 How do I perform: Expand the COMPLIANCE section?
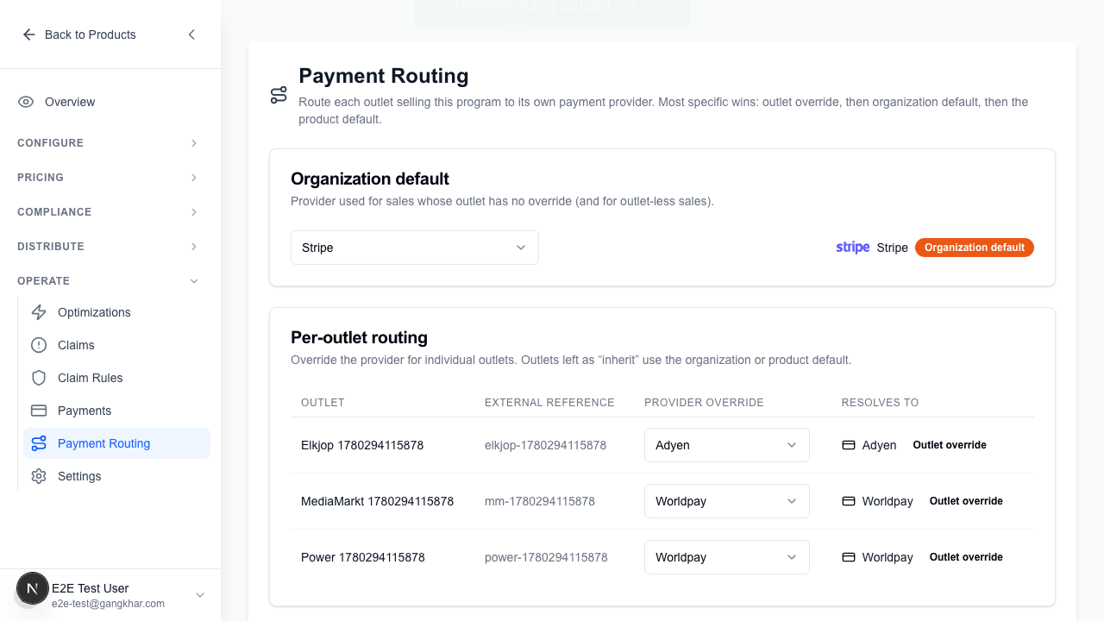click(x=109, y=212)
